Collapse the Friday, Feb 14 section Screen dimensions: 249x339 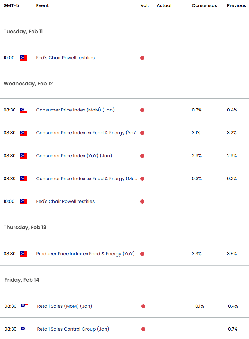pos(22,280)
